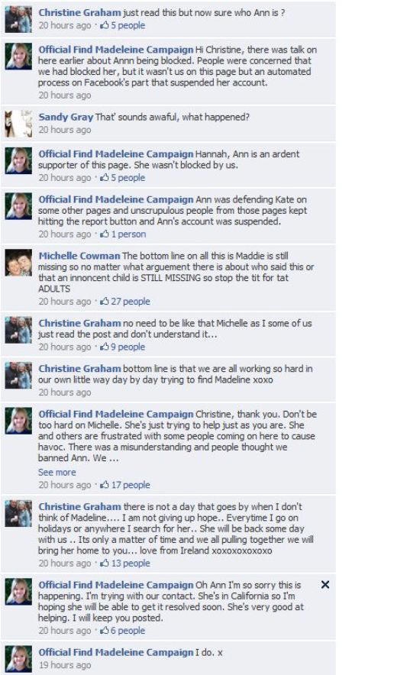Click the thumbs-up icon next to 13 people
The height and width of the screenshot is (675, 420).
point(105,563)
